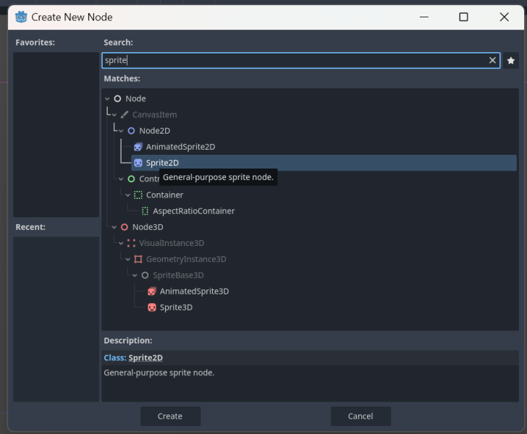The width and height of the screenshot is (527, 434).
Task: Select VisualInstance3D entry
Action: point(172,243)
